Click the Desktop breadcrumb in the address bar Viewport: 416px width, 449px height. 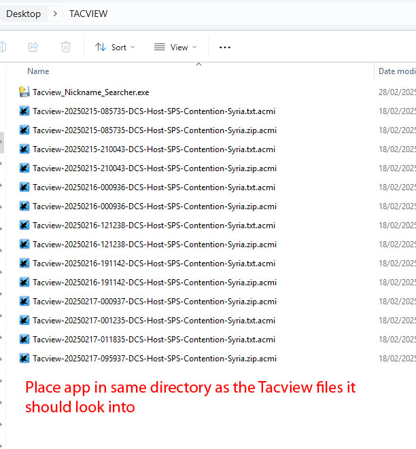point(23,14)
